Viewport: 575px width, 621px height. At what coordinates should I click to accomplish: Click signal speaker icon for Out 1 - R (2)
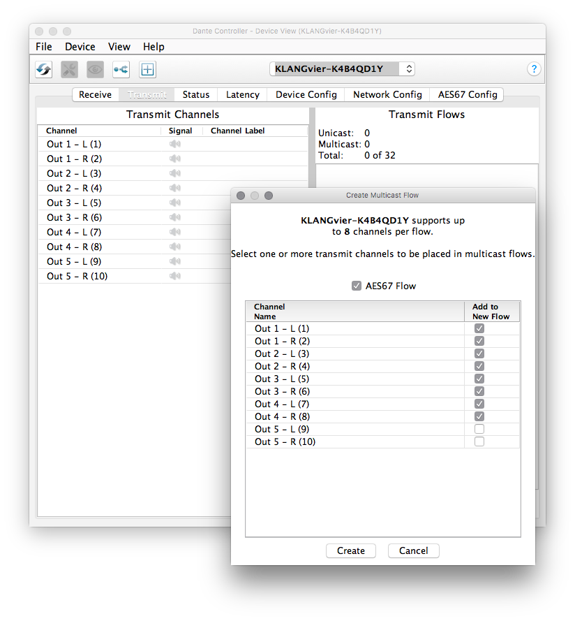pyautogui.click(x=175, y=159)
